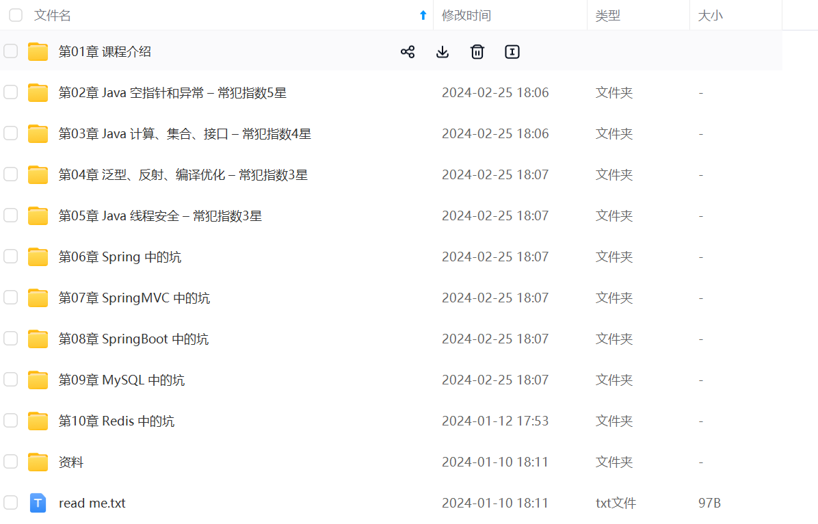Screen dimensions: 818x524
Task: Select checkbox for 第05章 Java 线程安全
Action: click(x=10, y=215)
